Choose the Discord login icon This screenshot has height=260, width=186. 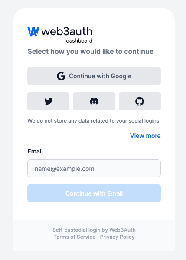[94, 101]
